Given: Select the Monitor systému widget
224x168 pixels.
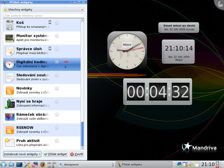Looking at the screenshot, I should pos(42,38).
